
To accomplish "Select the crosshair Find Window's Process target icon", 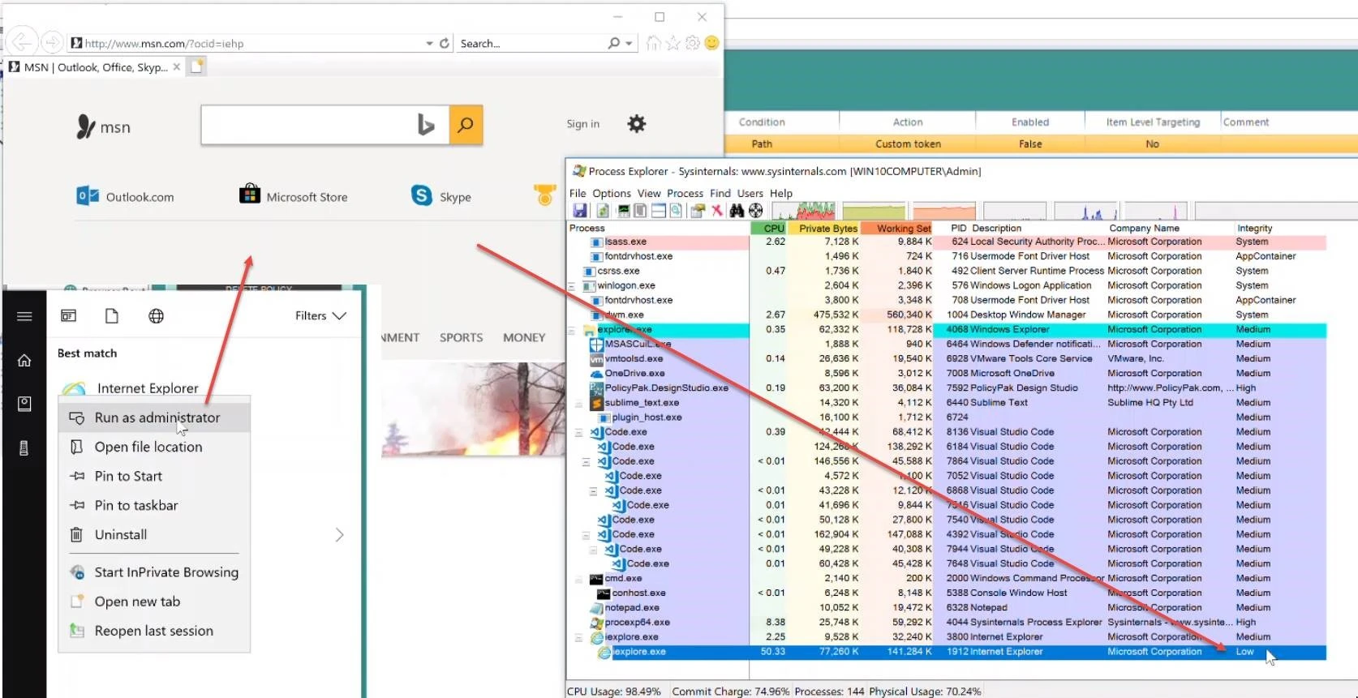I will coord(756,211).
